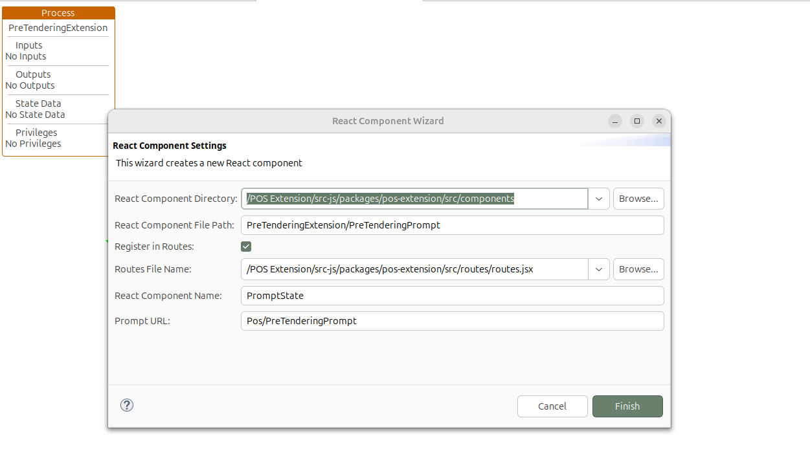Click the Process header tab
This screenshot has height=462, width=810.
tap(58, 12)
